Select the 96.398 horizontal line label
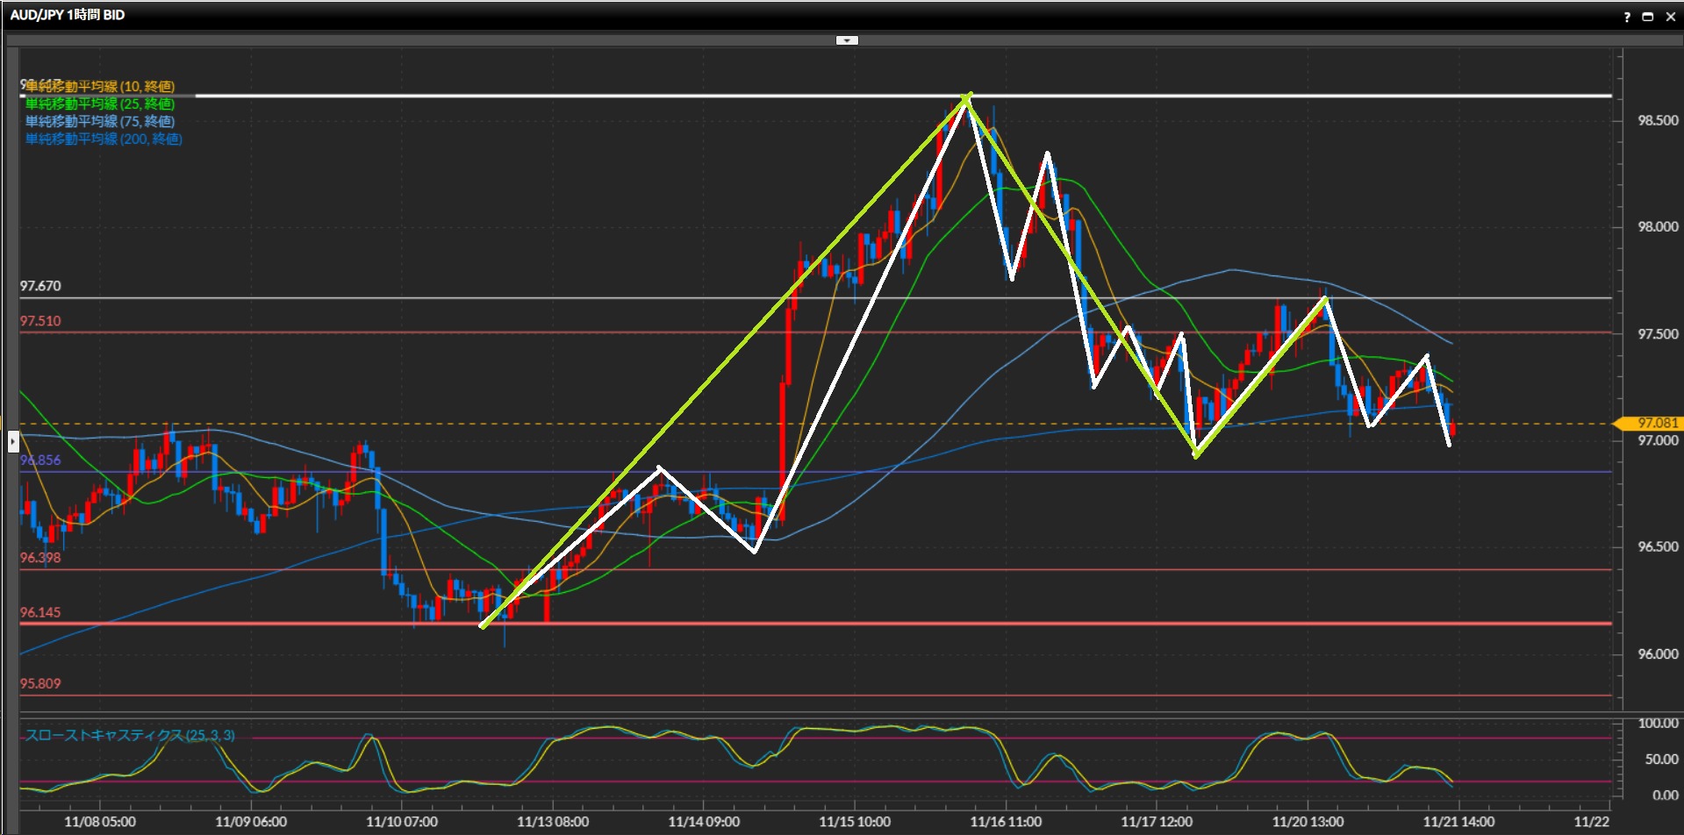Screen dimensions: 1684x835 click(x=40, y=558)
